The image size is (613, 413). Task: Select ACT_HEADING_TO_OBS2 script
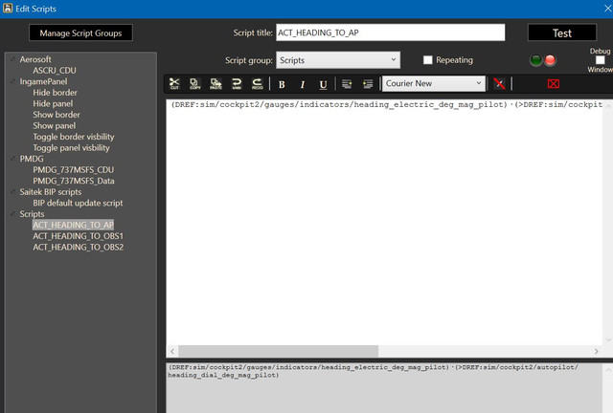[x=79, y=247]
